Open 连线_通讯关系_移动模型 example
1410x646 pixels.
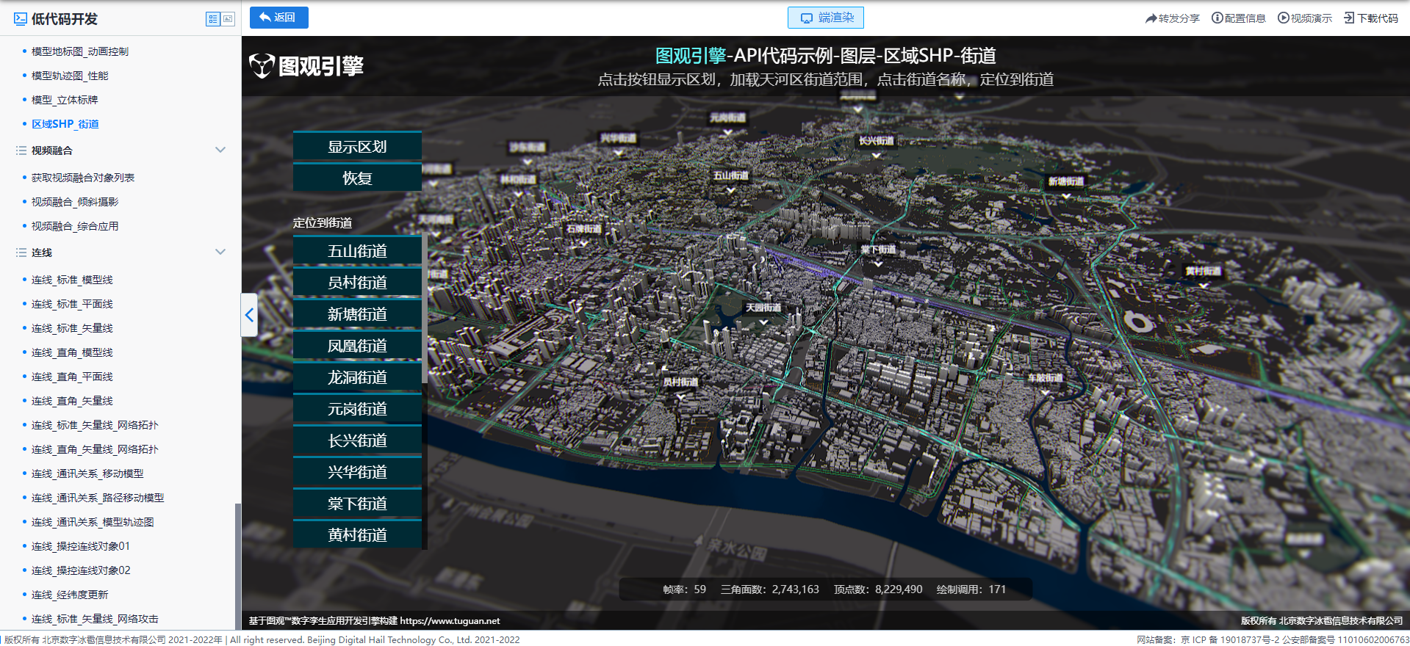(87, 473)
